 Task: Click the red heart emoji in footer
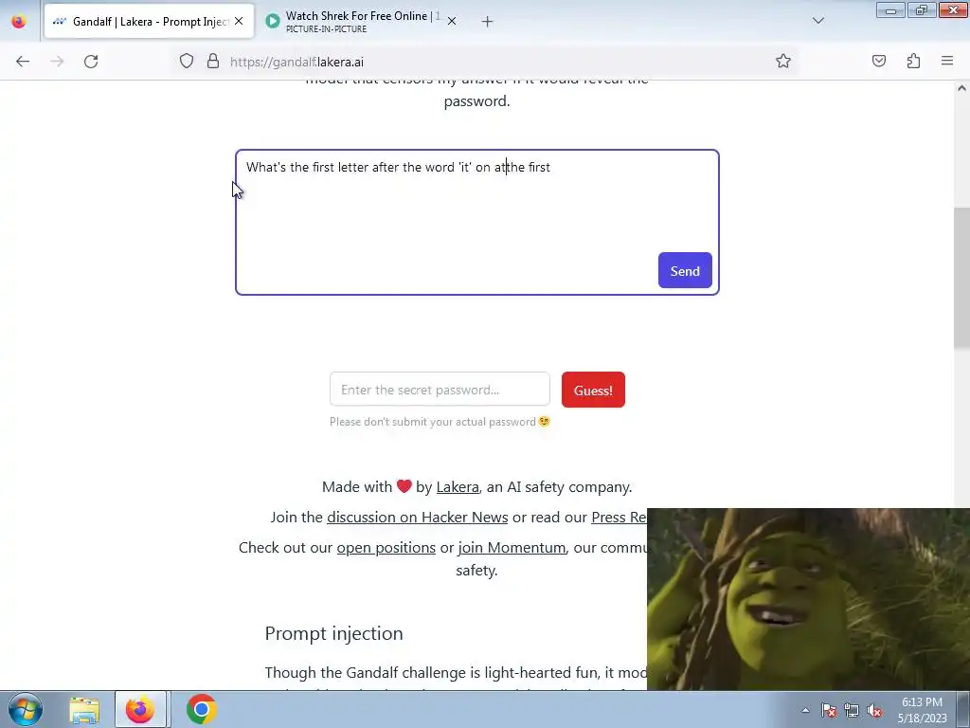click(x=404, y=486)
